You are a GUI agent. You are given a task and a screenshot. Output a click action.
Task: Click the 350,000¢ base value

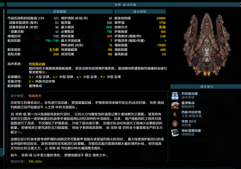tap(35, 162)
